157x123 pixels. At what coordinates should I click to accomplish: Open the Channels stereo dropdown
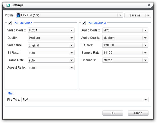125,60
